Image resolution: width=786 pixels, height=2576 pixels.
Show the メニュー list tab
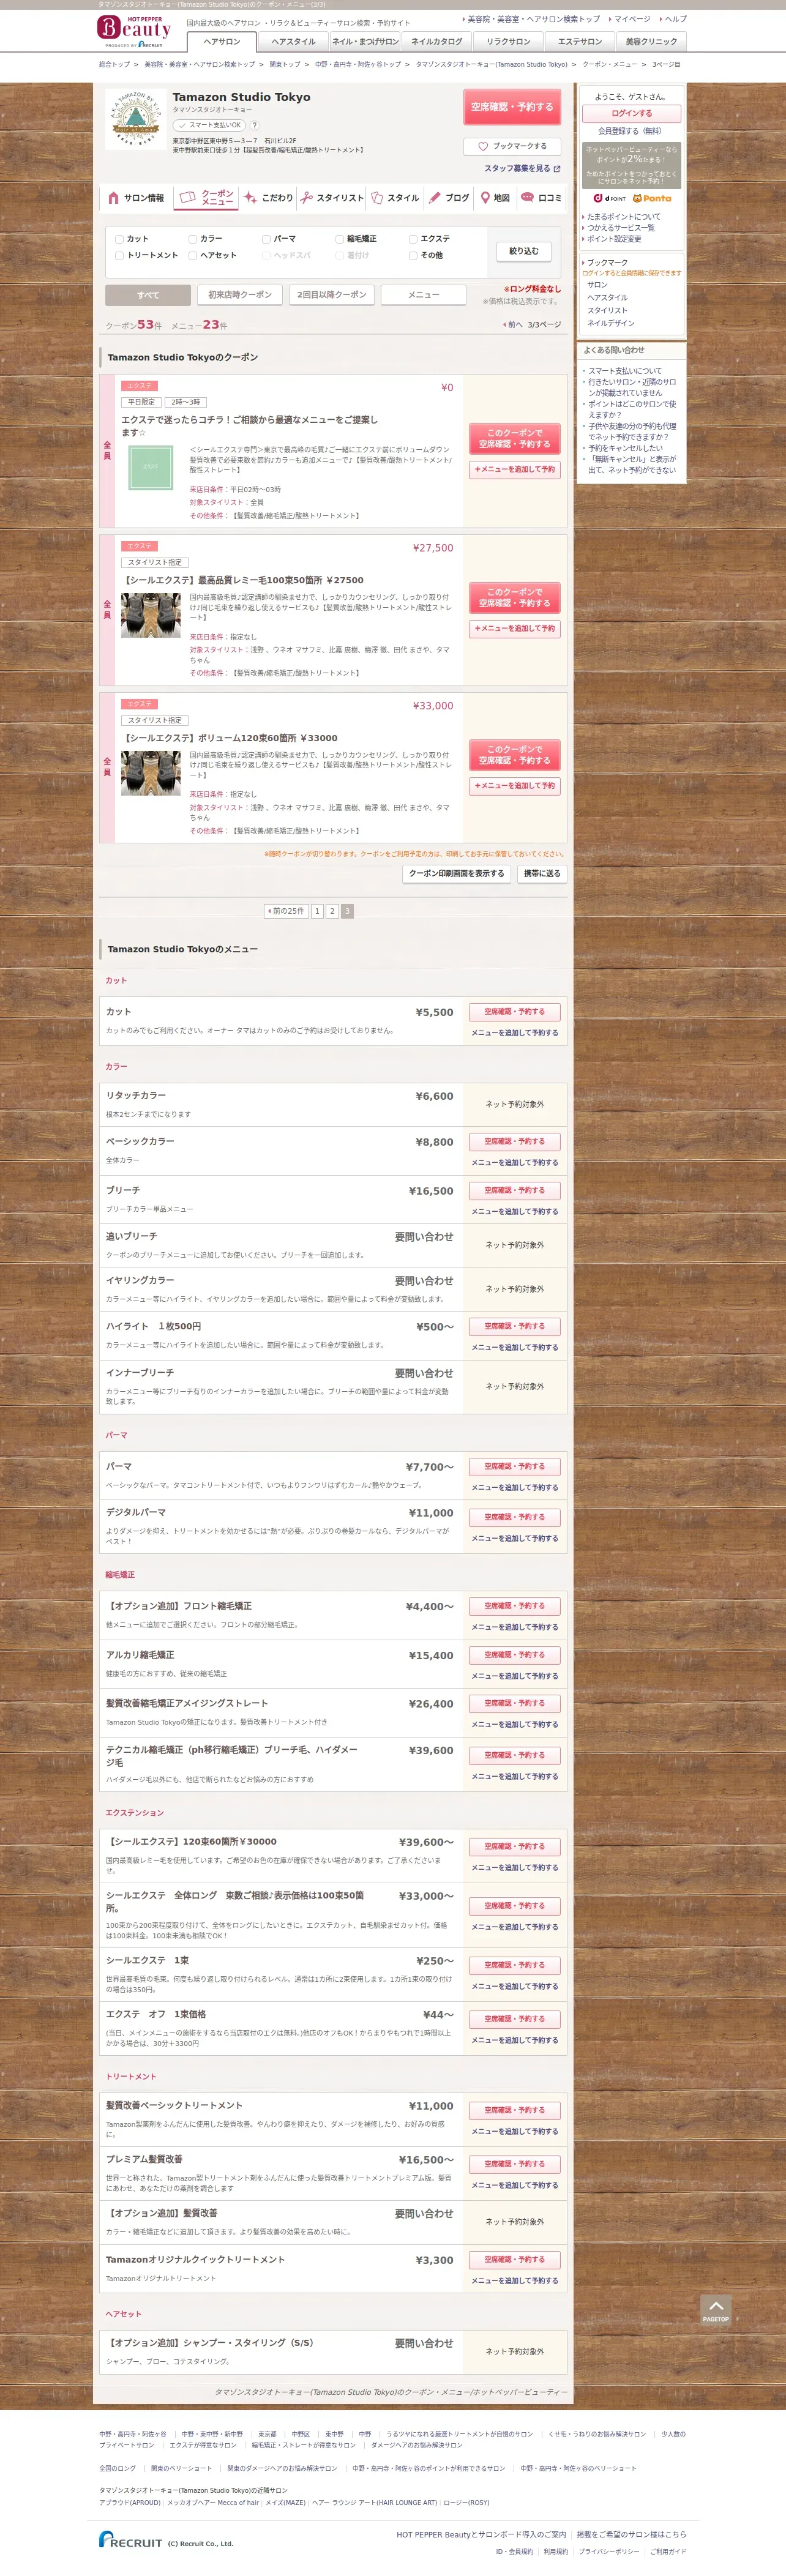[x=424, y=295]
